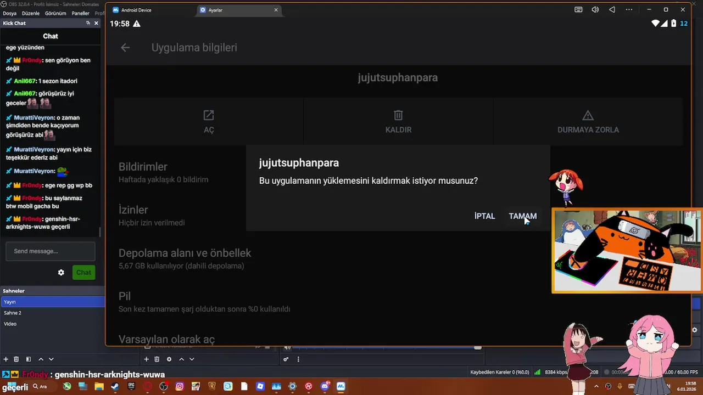
Task: Move scene up with arrow icon
Action: (x=41, y=359)
